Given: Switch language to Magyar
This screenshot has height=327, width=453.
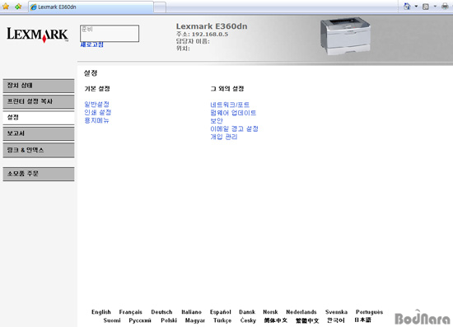Looking at the screenshot, I should click(x=195, y=320).
